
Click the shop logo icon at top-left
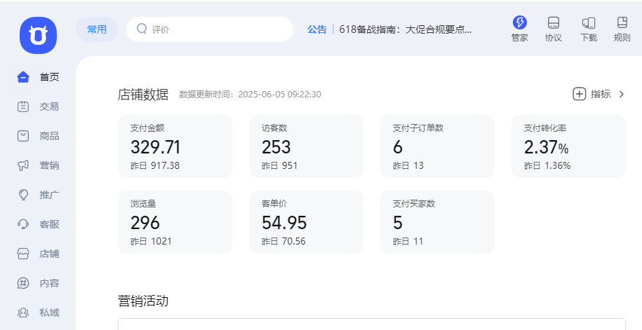[38, 35]
